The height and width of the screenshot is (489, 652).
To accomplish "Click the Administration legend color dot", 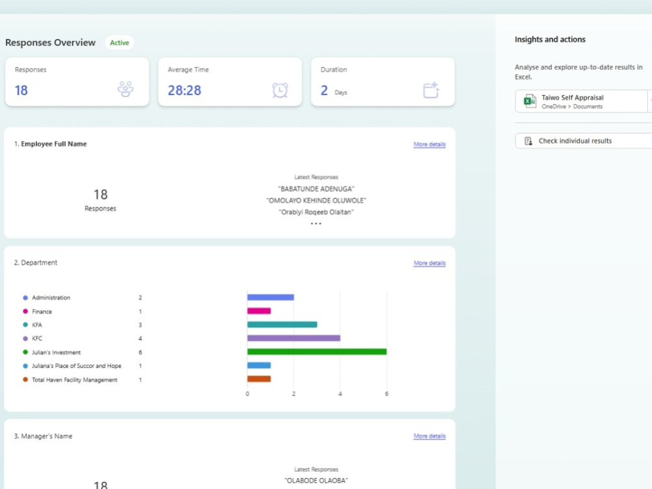I will pos(25,298).
